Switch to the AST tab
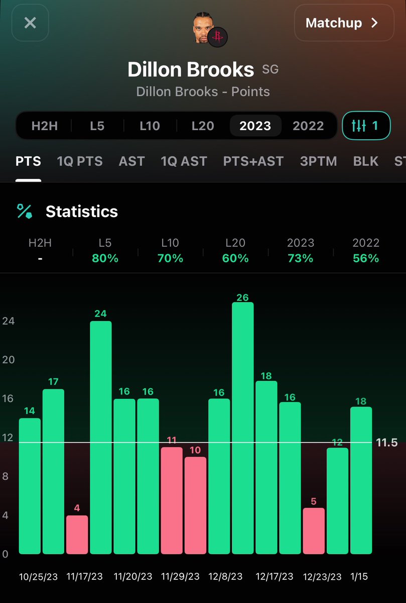Image resolution: width=406 pixels, height=603 pixels. (x=131, y=161)
